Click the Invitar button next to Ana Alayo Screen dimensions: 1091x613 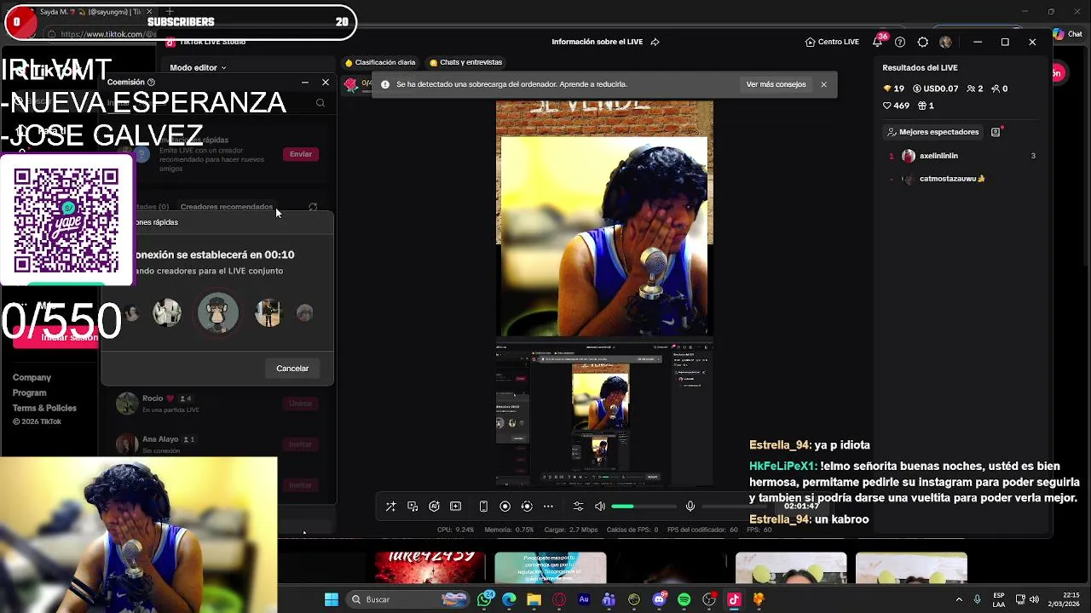coord(300,444)
